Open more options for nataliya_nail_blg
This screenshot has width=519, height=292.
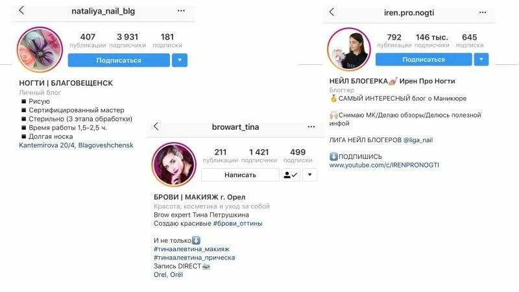coord(181,10)
